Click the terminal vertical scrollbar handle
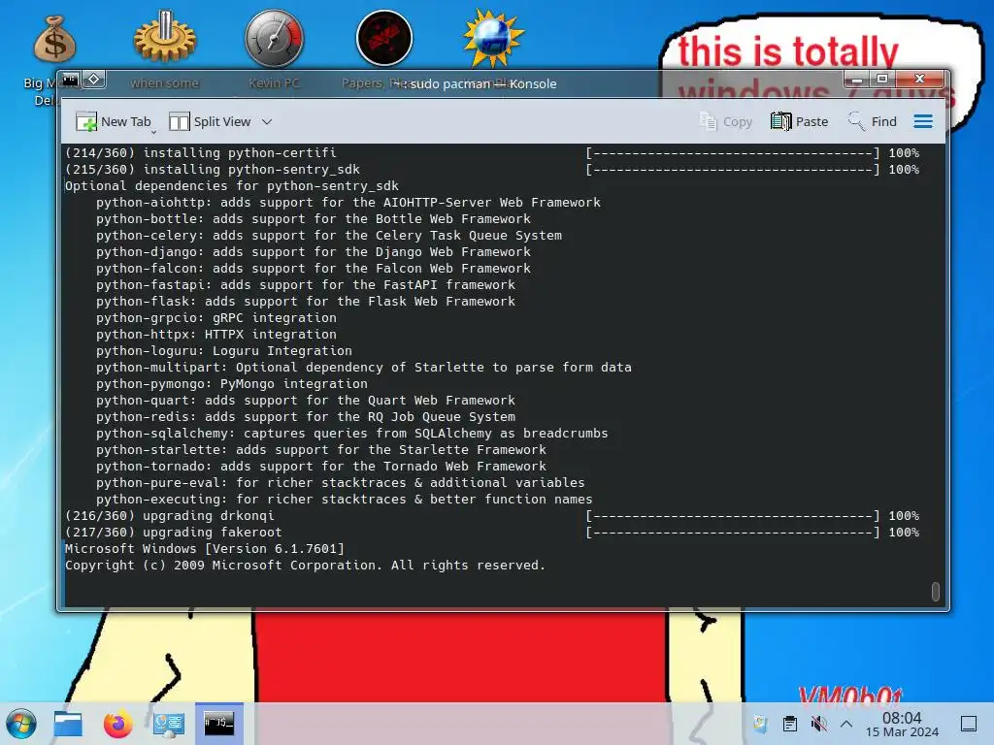994x745 pixels. [x=935, y=591]
